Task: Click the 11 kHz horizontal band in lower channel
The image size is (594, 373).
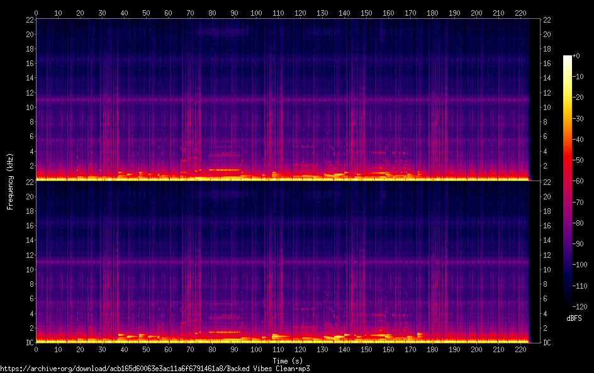Action: [x=283, y=262]
